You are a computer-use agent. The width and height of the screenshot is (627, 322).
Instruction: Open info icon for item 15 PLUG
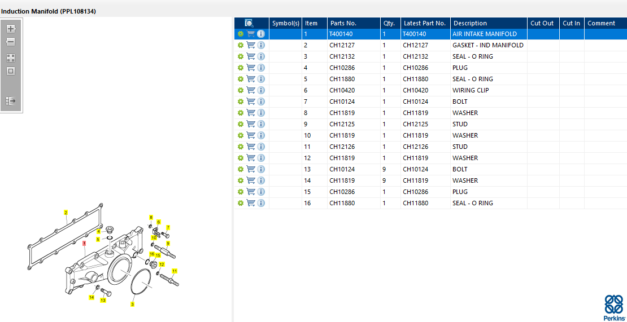tap(261, 192)
